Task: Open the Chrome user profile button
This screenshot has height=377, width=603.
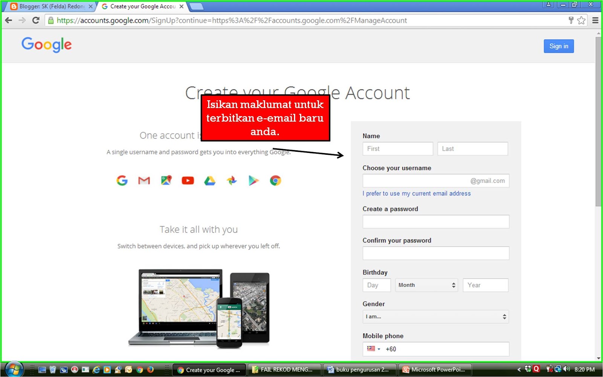Action: pos(548,5)
